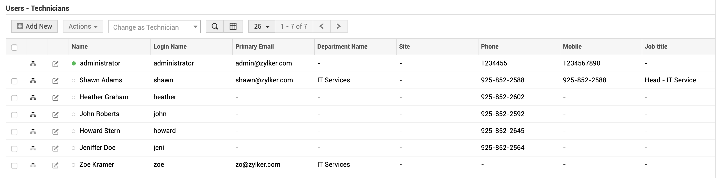Click edit icon for Shawn Adams

tap(56, 81)
